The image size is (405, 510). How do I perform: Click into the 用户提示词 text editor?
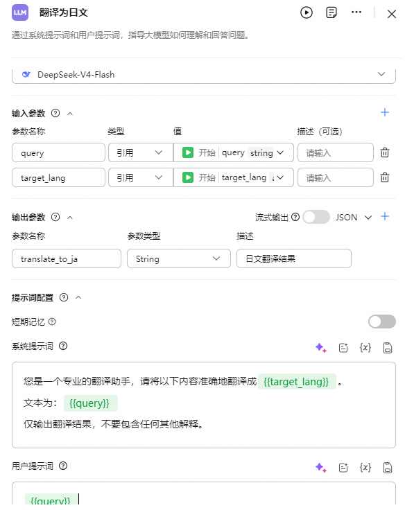click(204, 494)
